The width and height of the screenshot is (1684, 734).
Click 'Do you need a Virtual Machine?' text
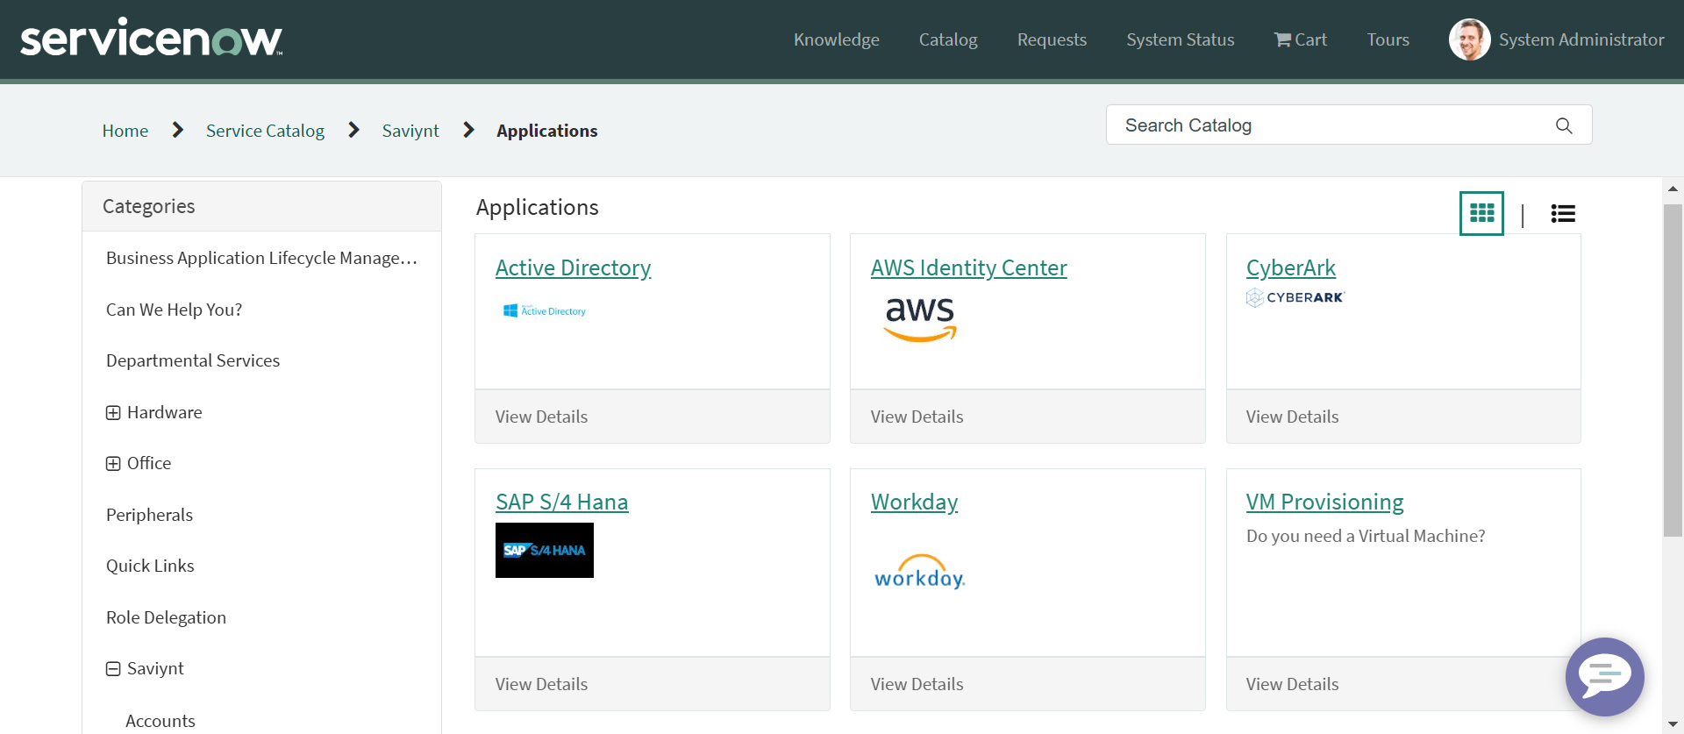pos(1366,536)
